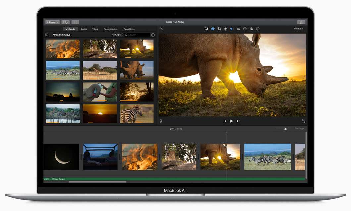Adjust the timeline zoom slider
Viewport: 351px width, 211px height.
click(x=285, y=129)
